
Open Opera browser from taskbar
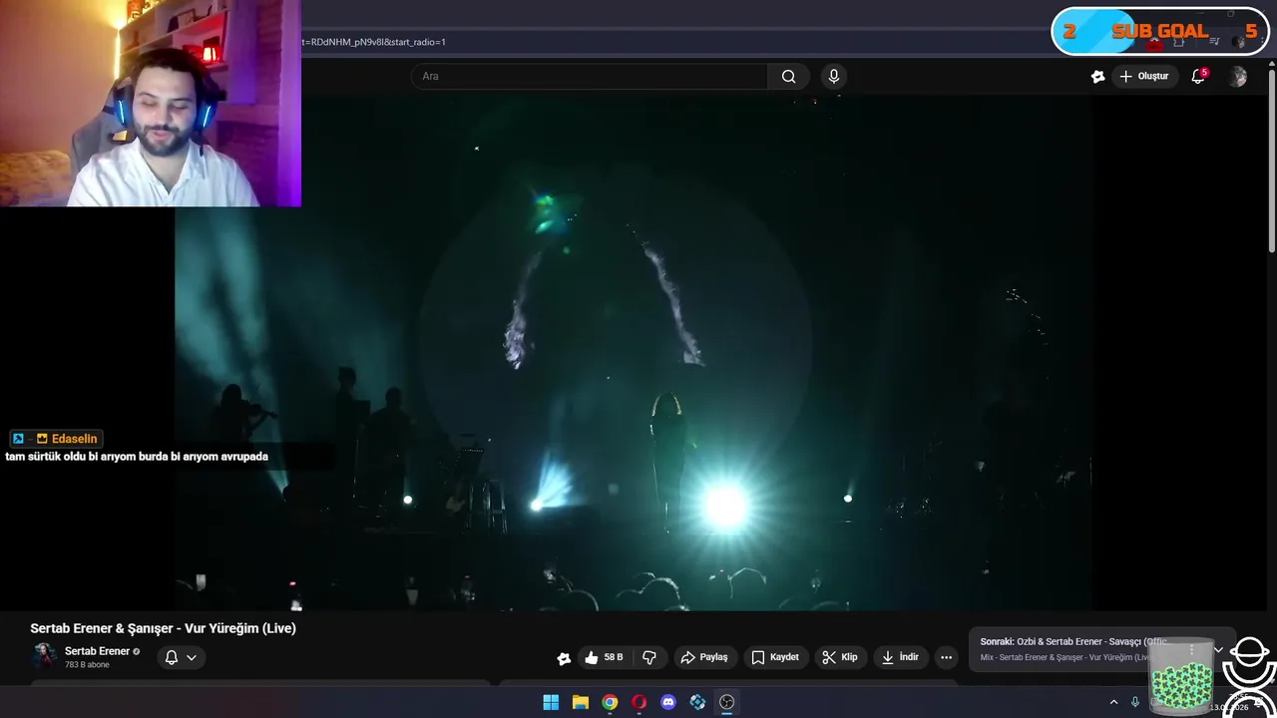639,702
